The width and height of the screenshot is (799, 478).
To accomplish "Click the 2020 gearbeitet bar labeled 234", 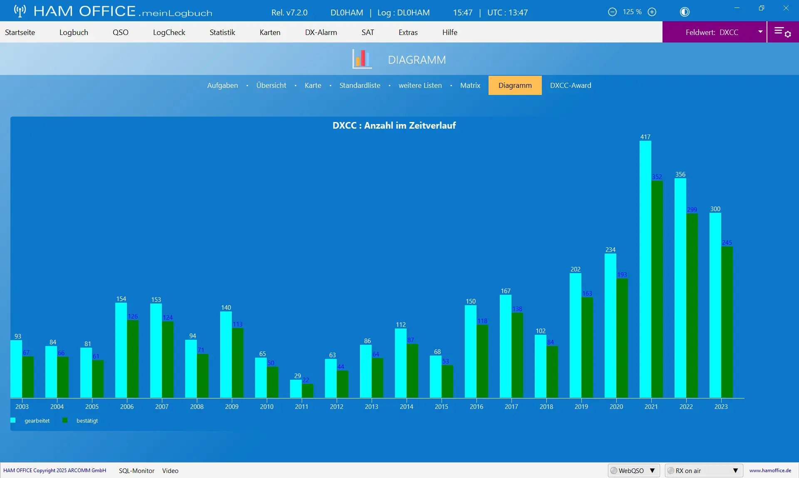I will pos(610,326).
